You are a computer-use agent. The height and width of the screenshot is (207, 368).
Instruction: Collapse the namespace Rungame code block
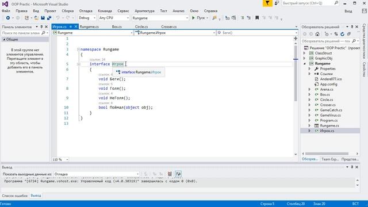coord(79,49)
